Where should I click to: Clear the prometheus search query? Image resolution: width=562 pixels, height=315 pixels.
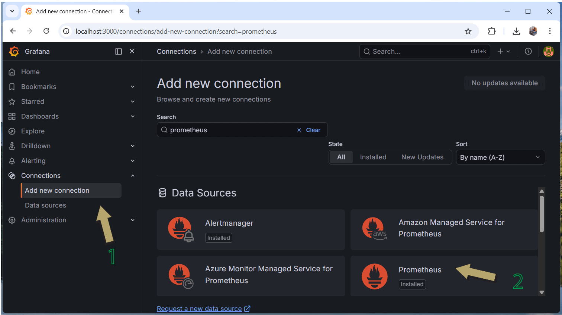(313, 130)
